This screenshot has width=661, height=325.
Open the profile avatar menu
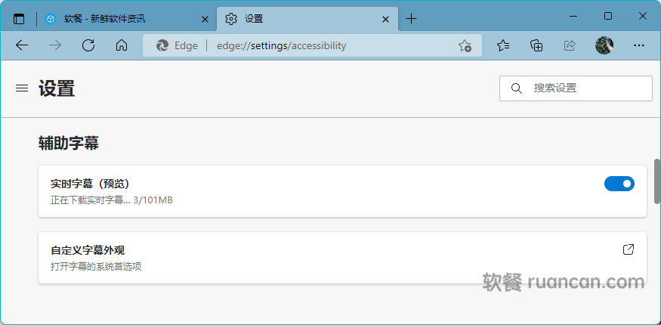pos(604,45)
